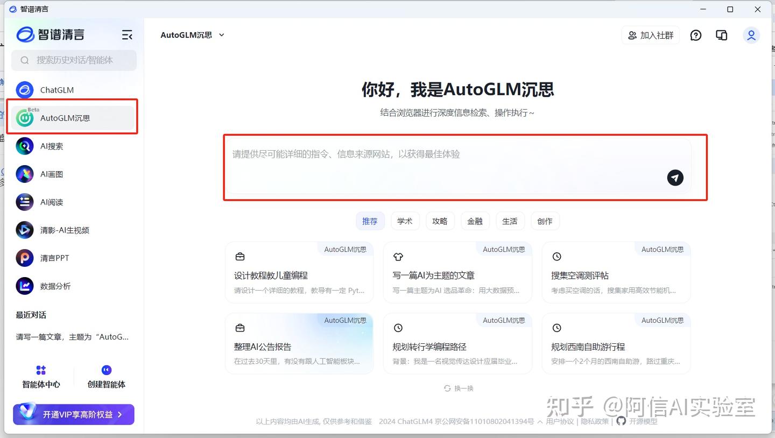Collapse the footer info with the chevron
Viewport: 775px width, 438px height.
540,422
